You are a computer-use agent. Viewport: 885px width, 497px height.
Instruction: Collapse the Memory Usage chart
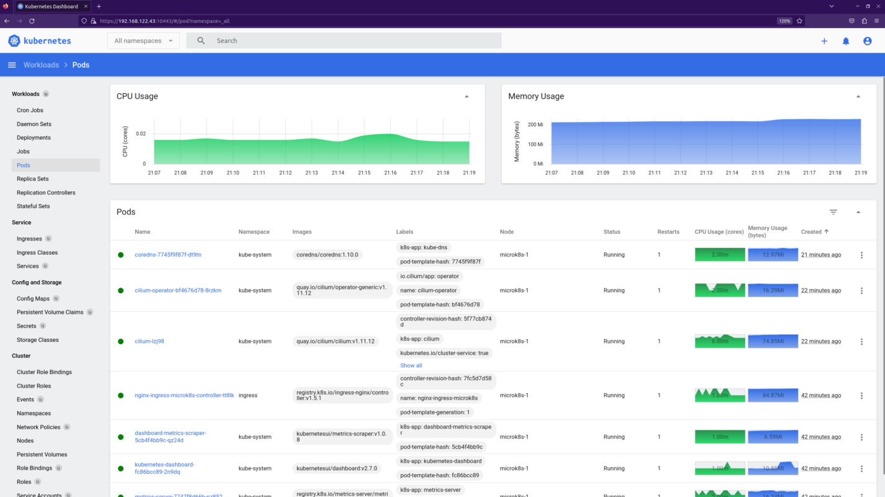pos(858,96)
